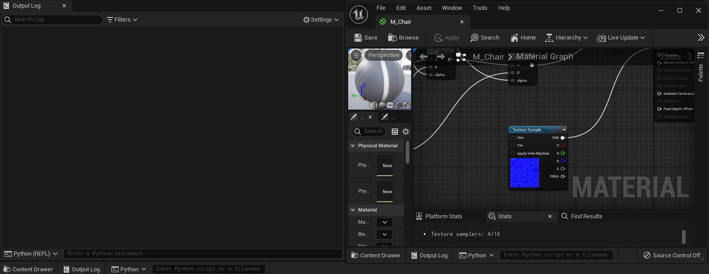Open the Hierarchy dropdown
Viewport: 709px width, 274px height.
pos(566,38)
